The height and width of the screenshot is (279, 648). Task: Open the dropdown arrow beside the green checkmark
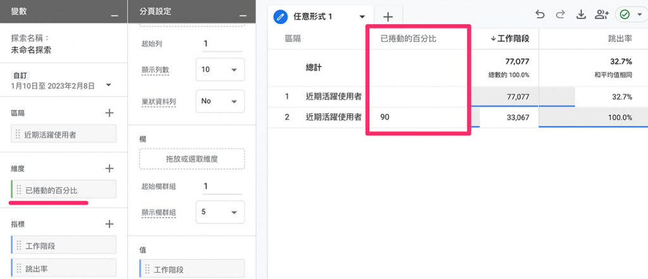pos(639,15)
